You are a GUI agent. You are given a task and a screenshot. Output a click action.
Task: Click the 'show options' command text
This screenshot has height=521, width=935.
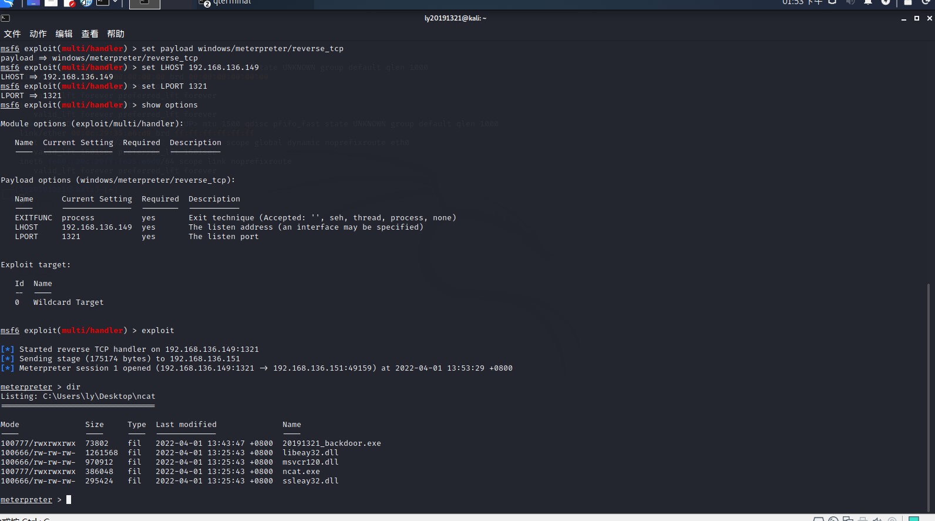[170, 105]
